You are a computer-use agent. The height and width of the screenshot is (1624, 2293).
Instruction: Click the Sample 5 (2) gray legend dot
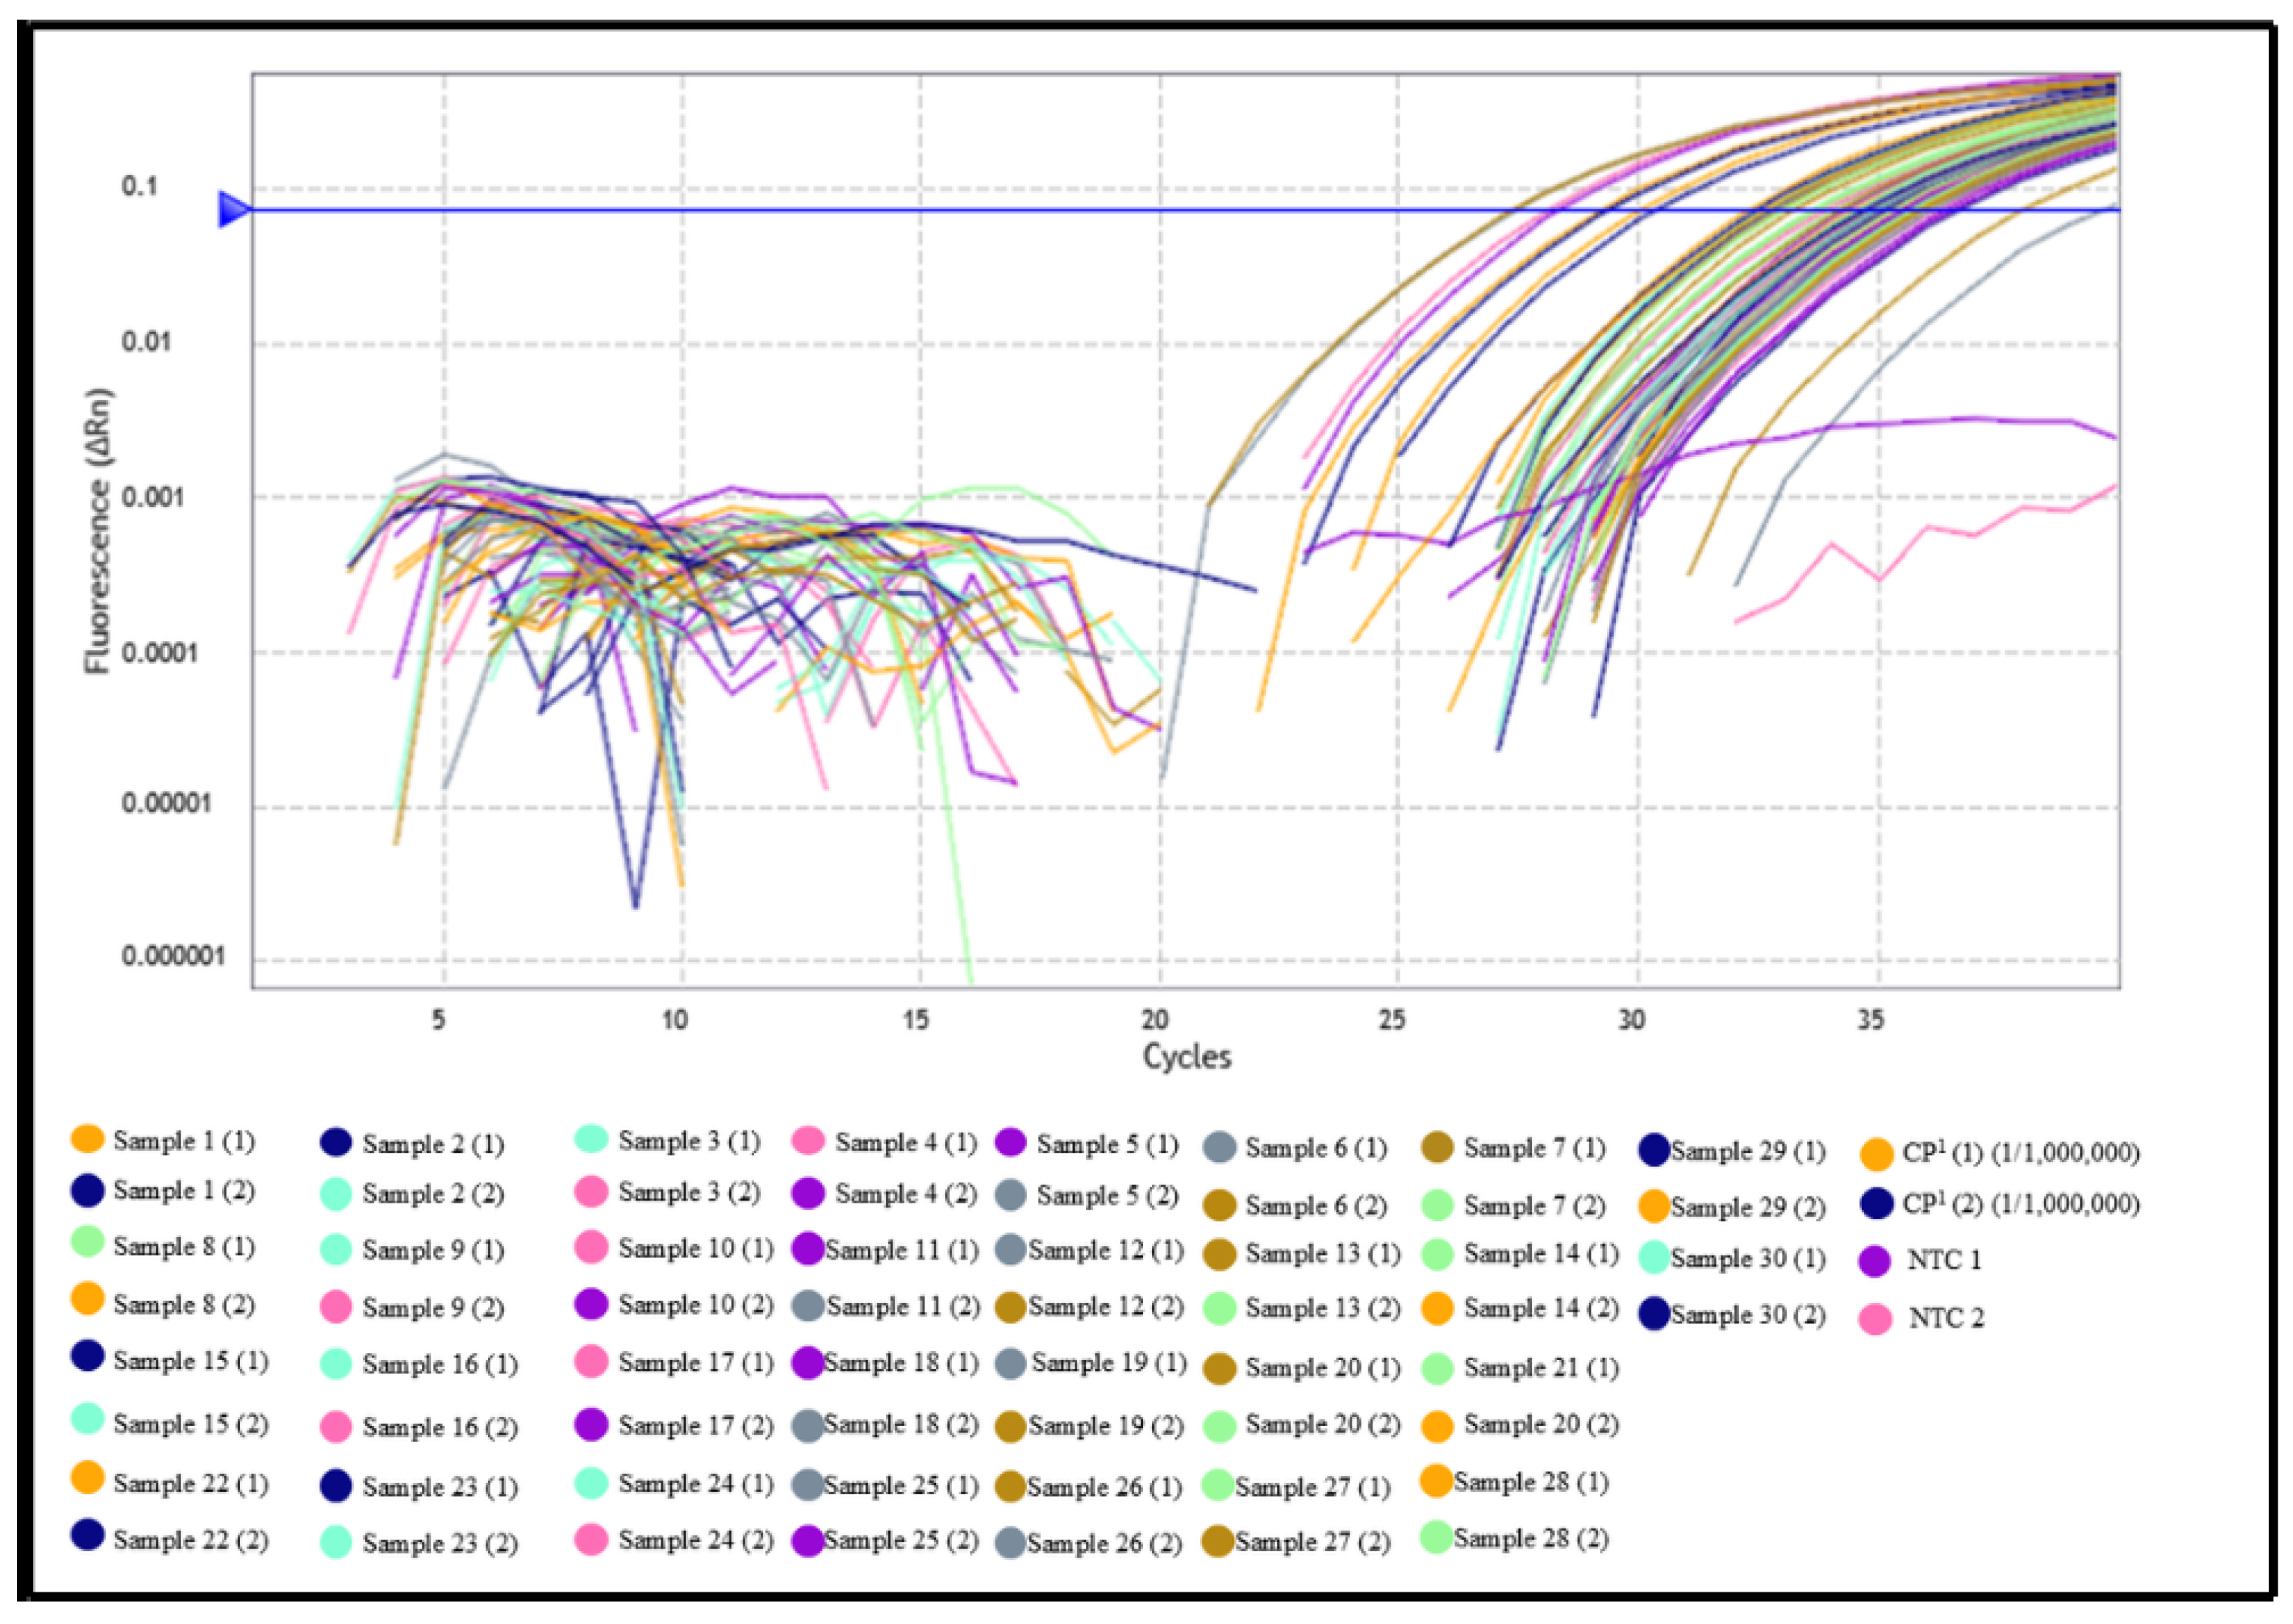click(1011, 1194)
